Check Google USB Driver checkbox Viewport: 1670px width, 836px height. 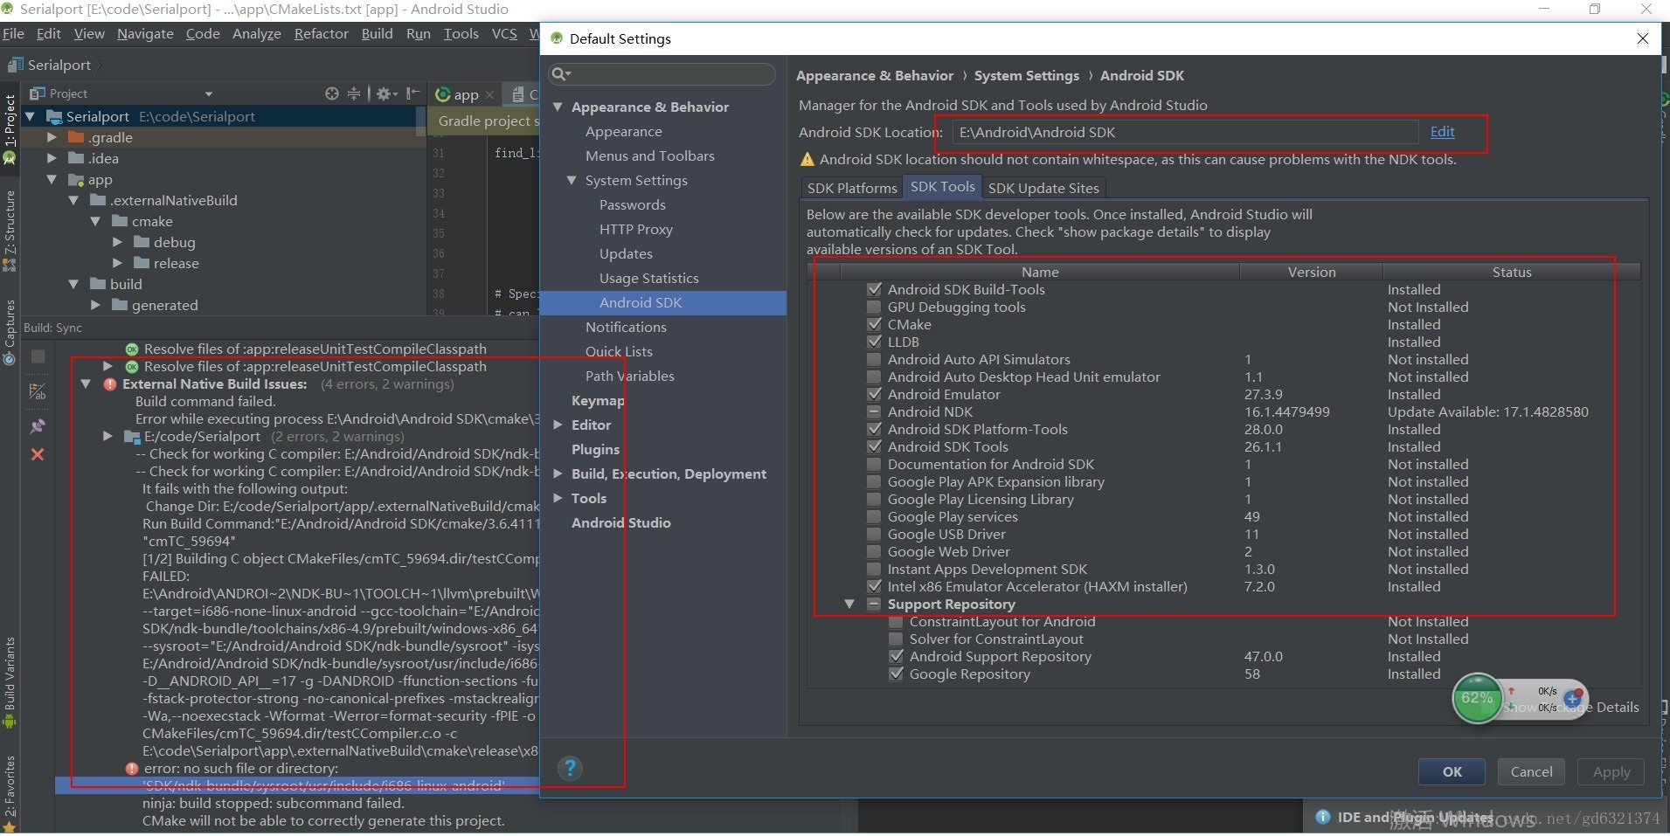[874, 534]
